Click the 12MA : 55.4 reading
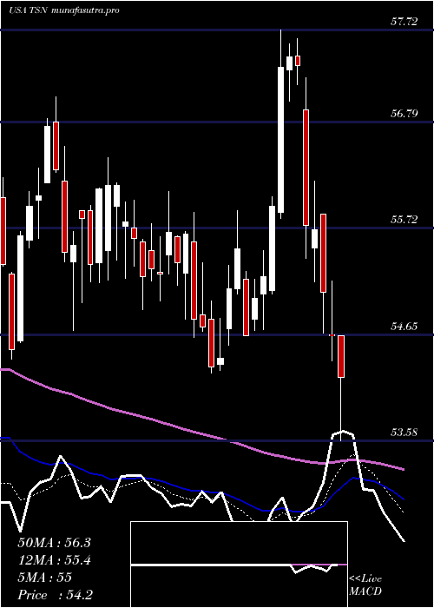Screen dimensions: 434x608 click(x=54, y=560)
